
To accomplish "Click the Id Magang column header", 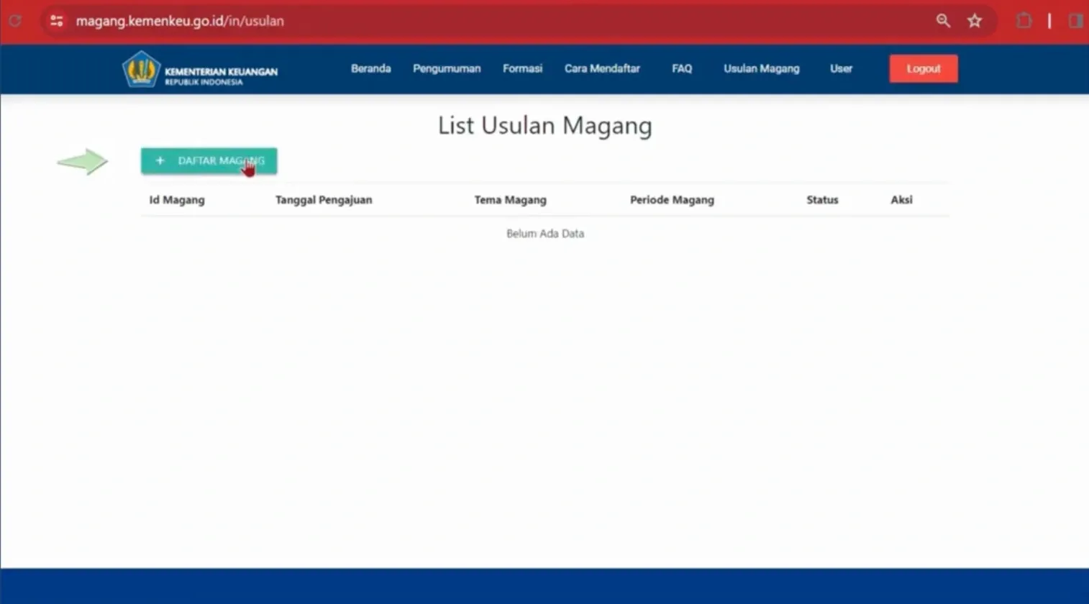I will tap(177, 200).
